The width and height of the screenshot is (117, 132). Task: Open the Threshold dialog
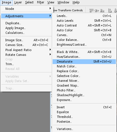pyautogui.click(x=84, y=117)
